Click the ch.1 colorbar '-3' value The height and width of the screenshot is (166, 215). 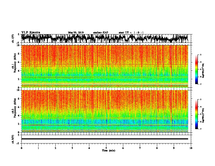click(x=200, y=55)
